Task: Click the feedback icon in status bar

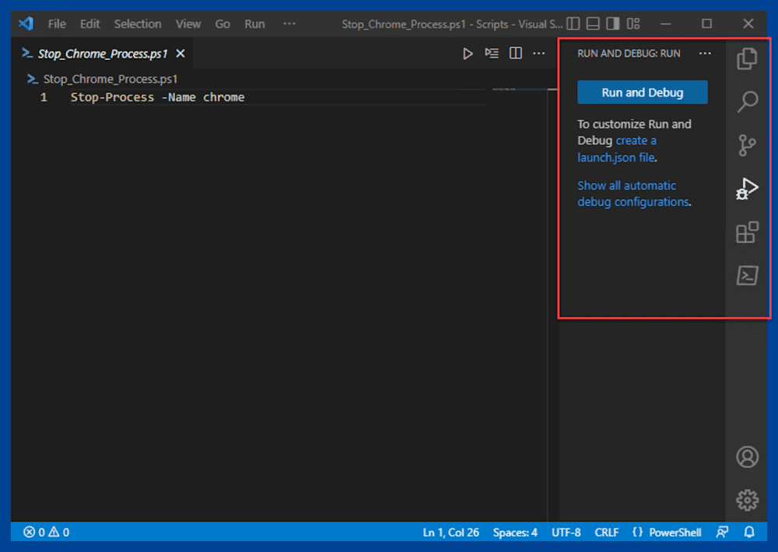Action: point(722,532)
